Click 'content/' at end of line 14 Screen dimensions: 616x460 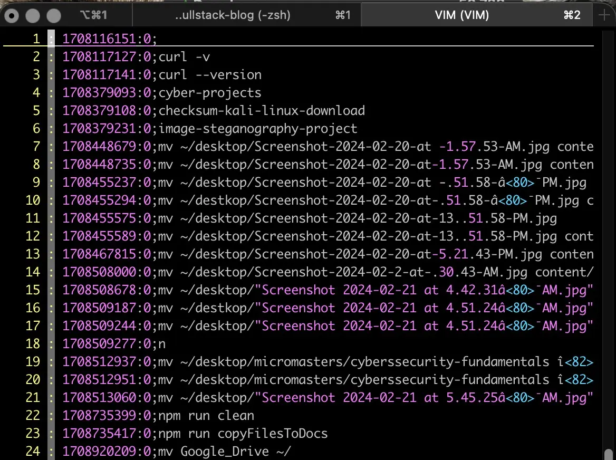pyautogui.click(x=564, y=272)
